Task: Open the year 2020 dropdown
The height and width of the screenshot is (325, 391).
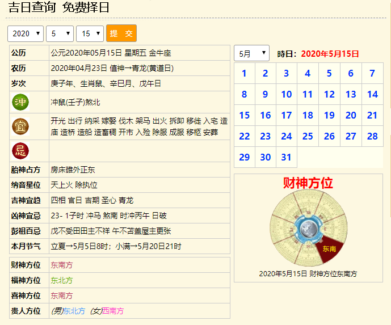Action: (x=26, y=34)
